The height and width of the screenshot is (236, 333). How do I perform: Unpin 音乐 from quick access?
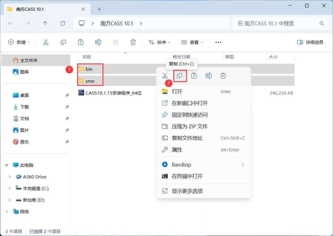(x=67, y=142)
